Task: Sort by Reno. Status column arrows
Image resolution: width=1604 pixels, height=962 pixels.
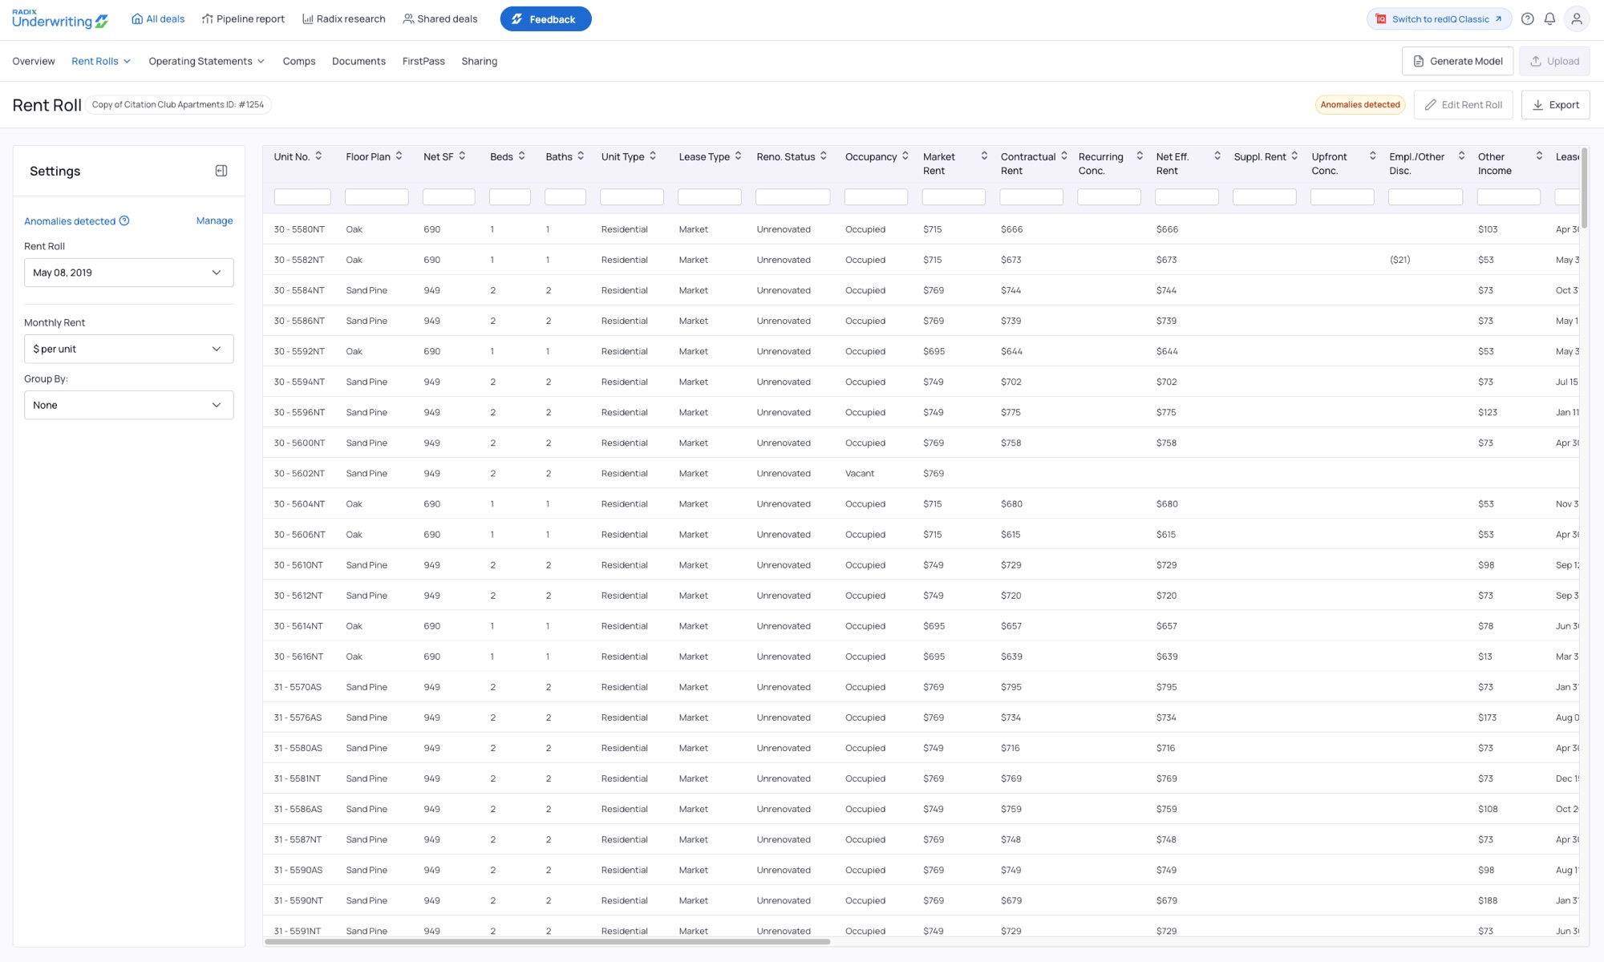Action: pos(824,156)
